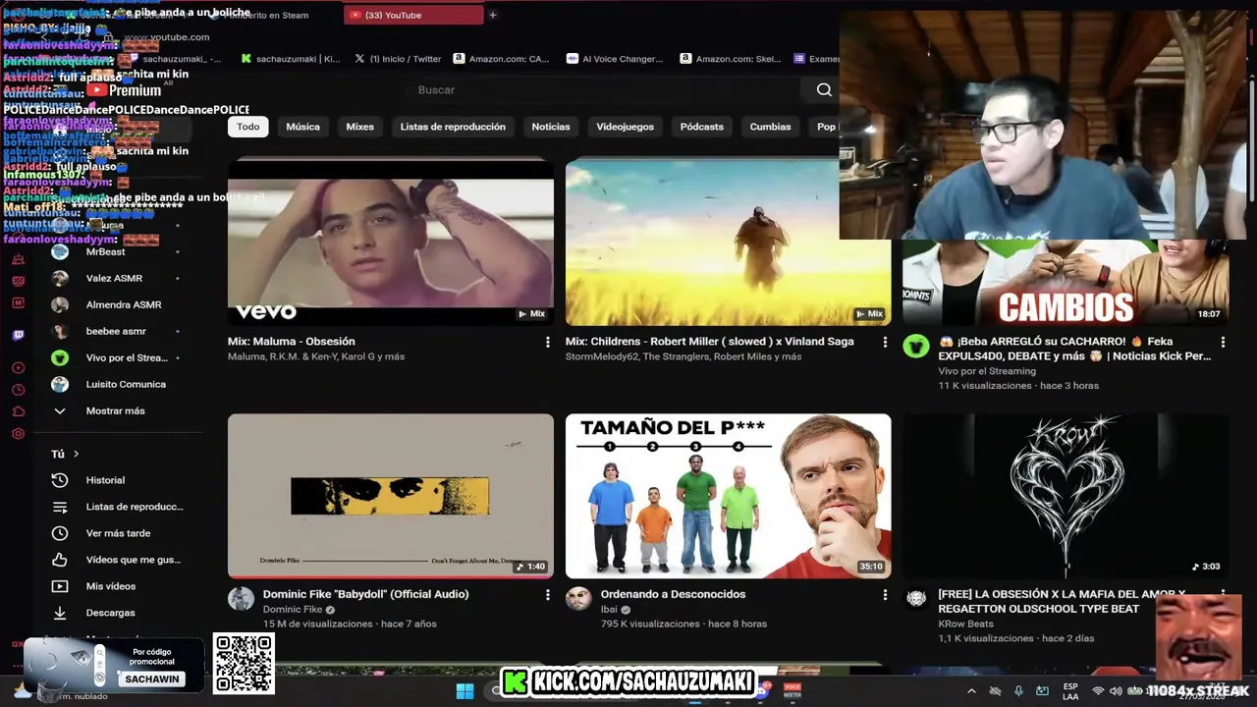Image resolution: width=1257 pixels, height=707 pixels.
Task: Open the browser sidebar history clock icon
Action: click(x=18, y=390)
